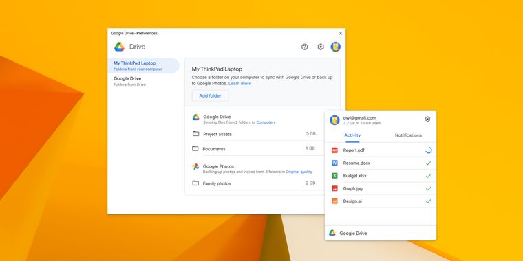Click the checkmark for Design.ai

point(429,201)
